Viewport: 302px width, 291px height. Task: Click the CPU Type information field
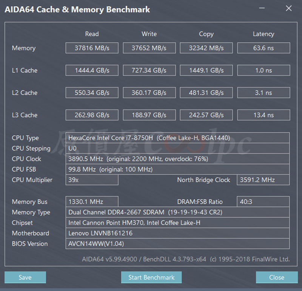(177, 138)
